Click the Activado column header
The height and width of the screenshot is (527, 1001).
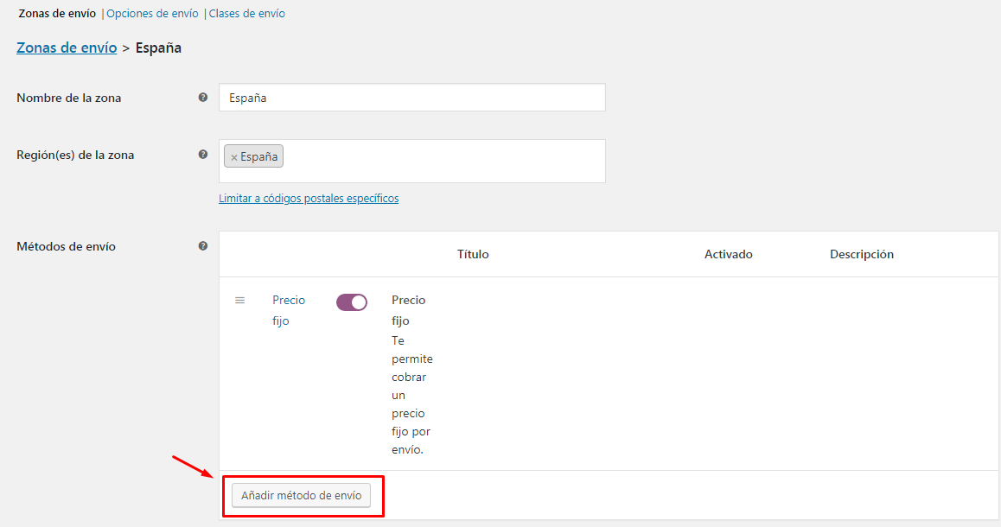tap(728, 254)
